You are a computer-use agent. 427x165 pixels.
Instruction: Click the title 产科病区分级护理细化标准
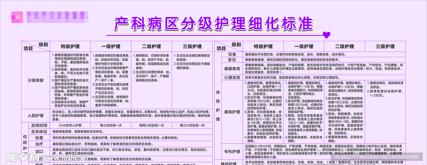coord(214,24)
